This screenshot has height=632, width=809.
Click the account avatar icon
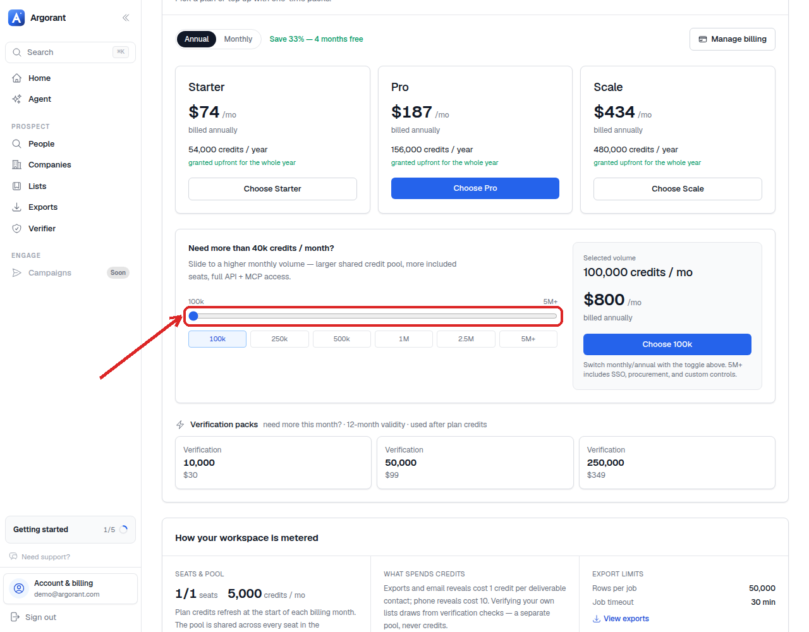(19, 588)
